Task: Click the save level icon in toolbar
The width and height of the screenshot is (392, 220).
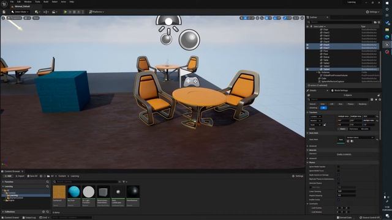Action: click(x=4, y=12)
